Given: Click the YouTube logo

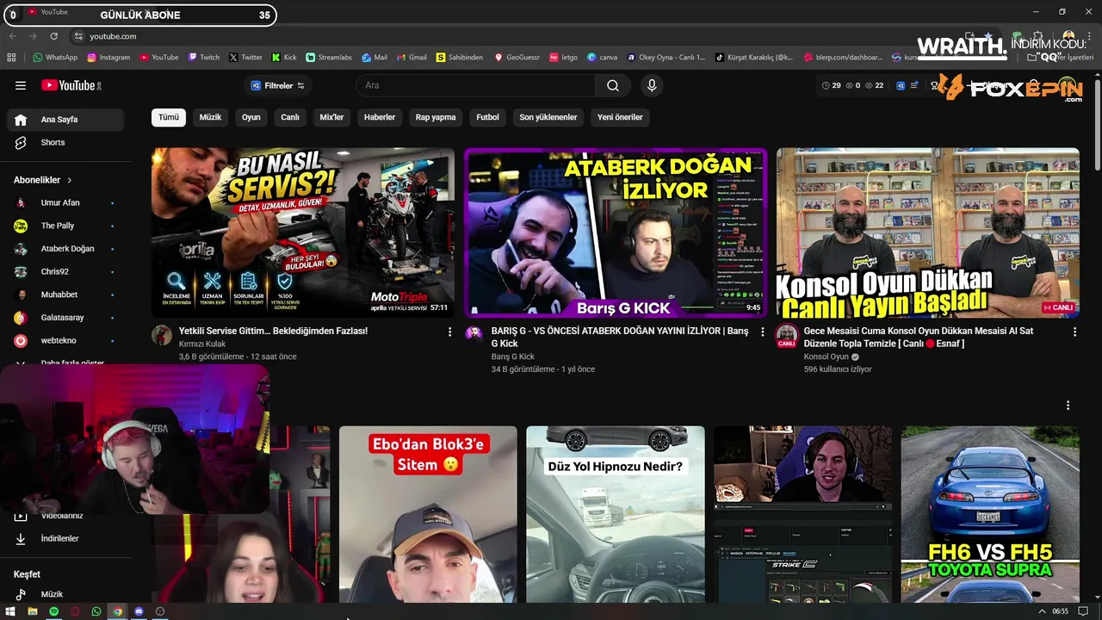Looking at the screenshot, I should pyautogui.click(x=71, y=85).
